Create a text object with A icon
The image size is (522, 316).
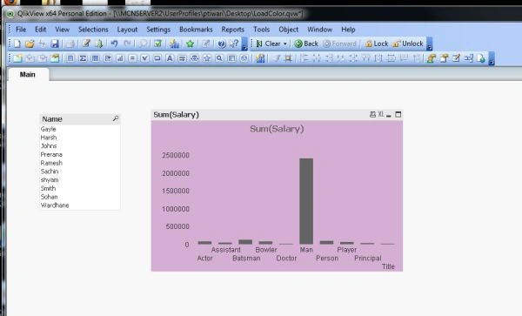[170, 58]
